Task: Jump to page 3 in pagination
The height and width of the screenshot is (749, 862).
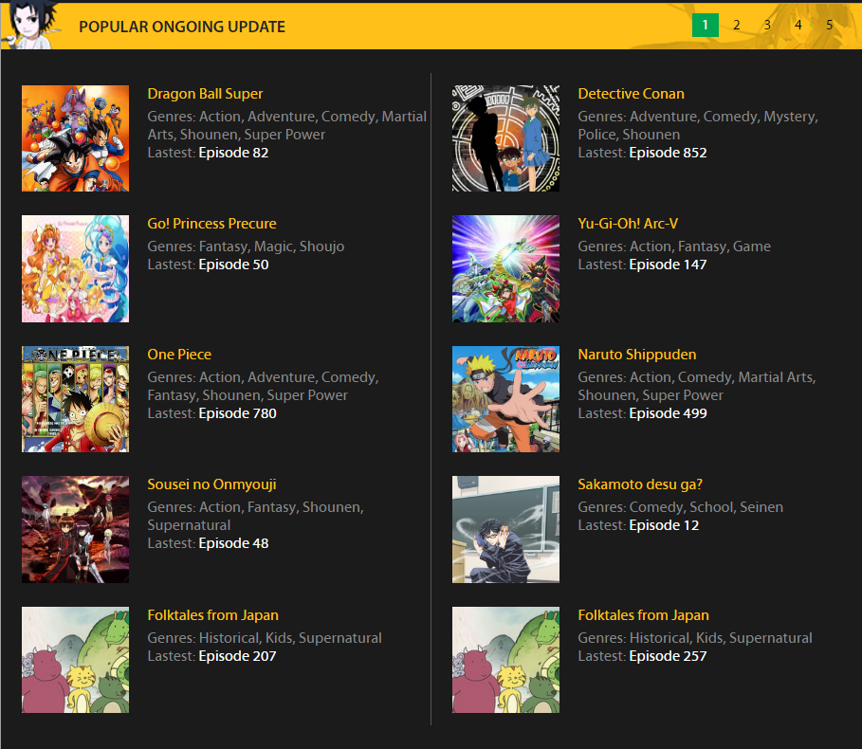Action: [x=767, y=26]
